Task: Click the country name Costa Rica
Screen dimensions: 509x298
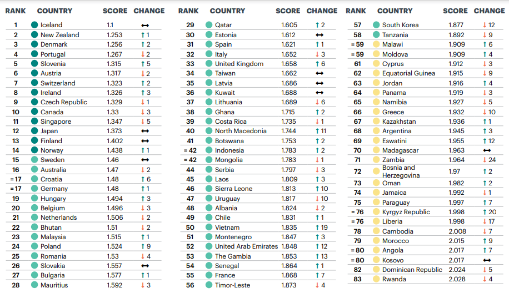Action: (x=231, y=122)
